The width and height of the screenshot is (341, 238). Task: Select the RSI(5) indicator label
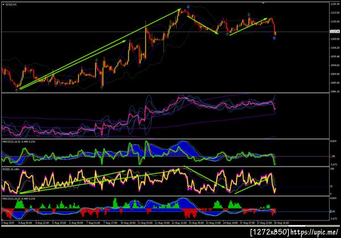click(x=11, y=168)
